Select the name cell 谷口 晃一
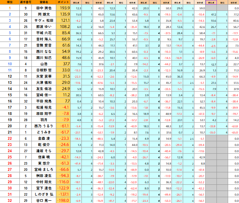This screenshot has height=203, width=239. [44, 201]
